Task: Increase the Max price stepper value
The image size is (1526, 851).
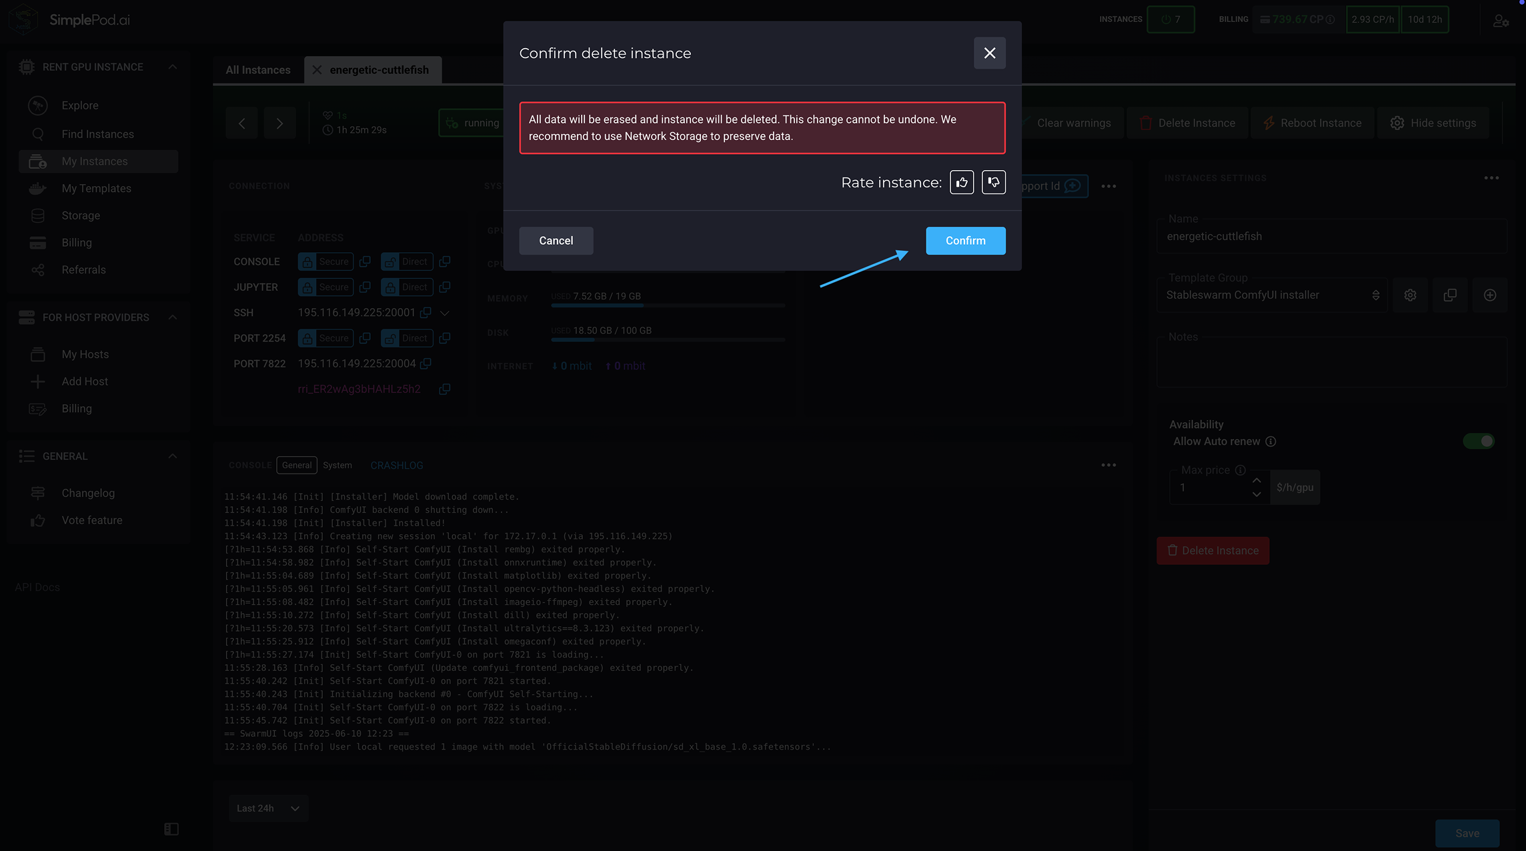Action: (x=1257, y=481)
